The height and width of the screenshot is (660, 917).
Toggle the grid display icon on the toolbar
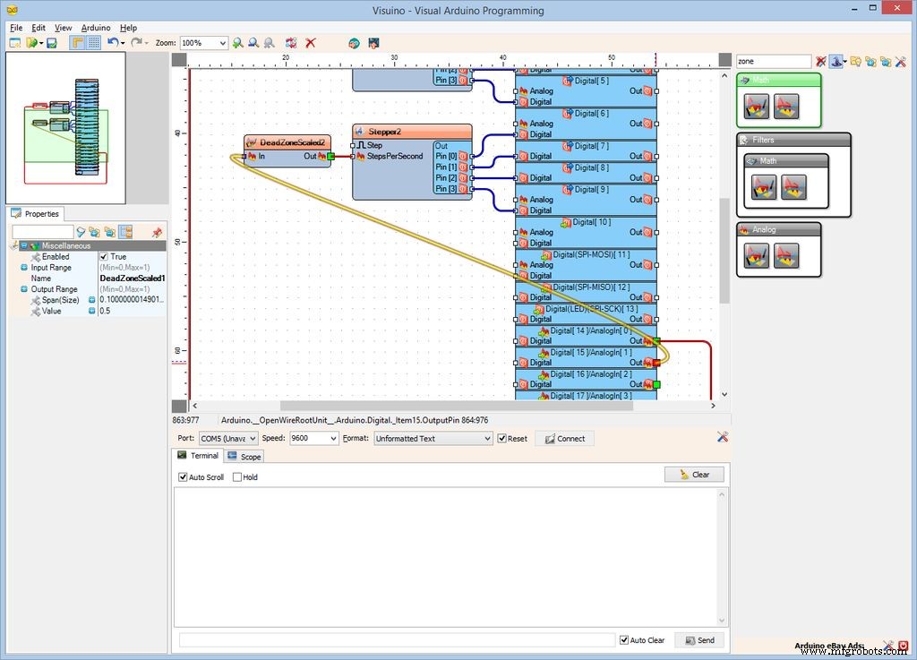tap(94, 43)
